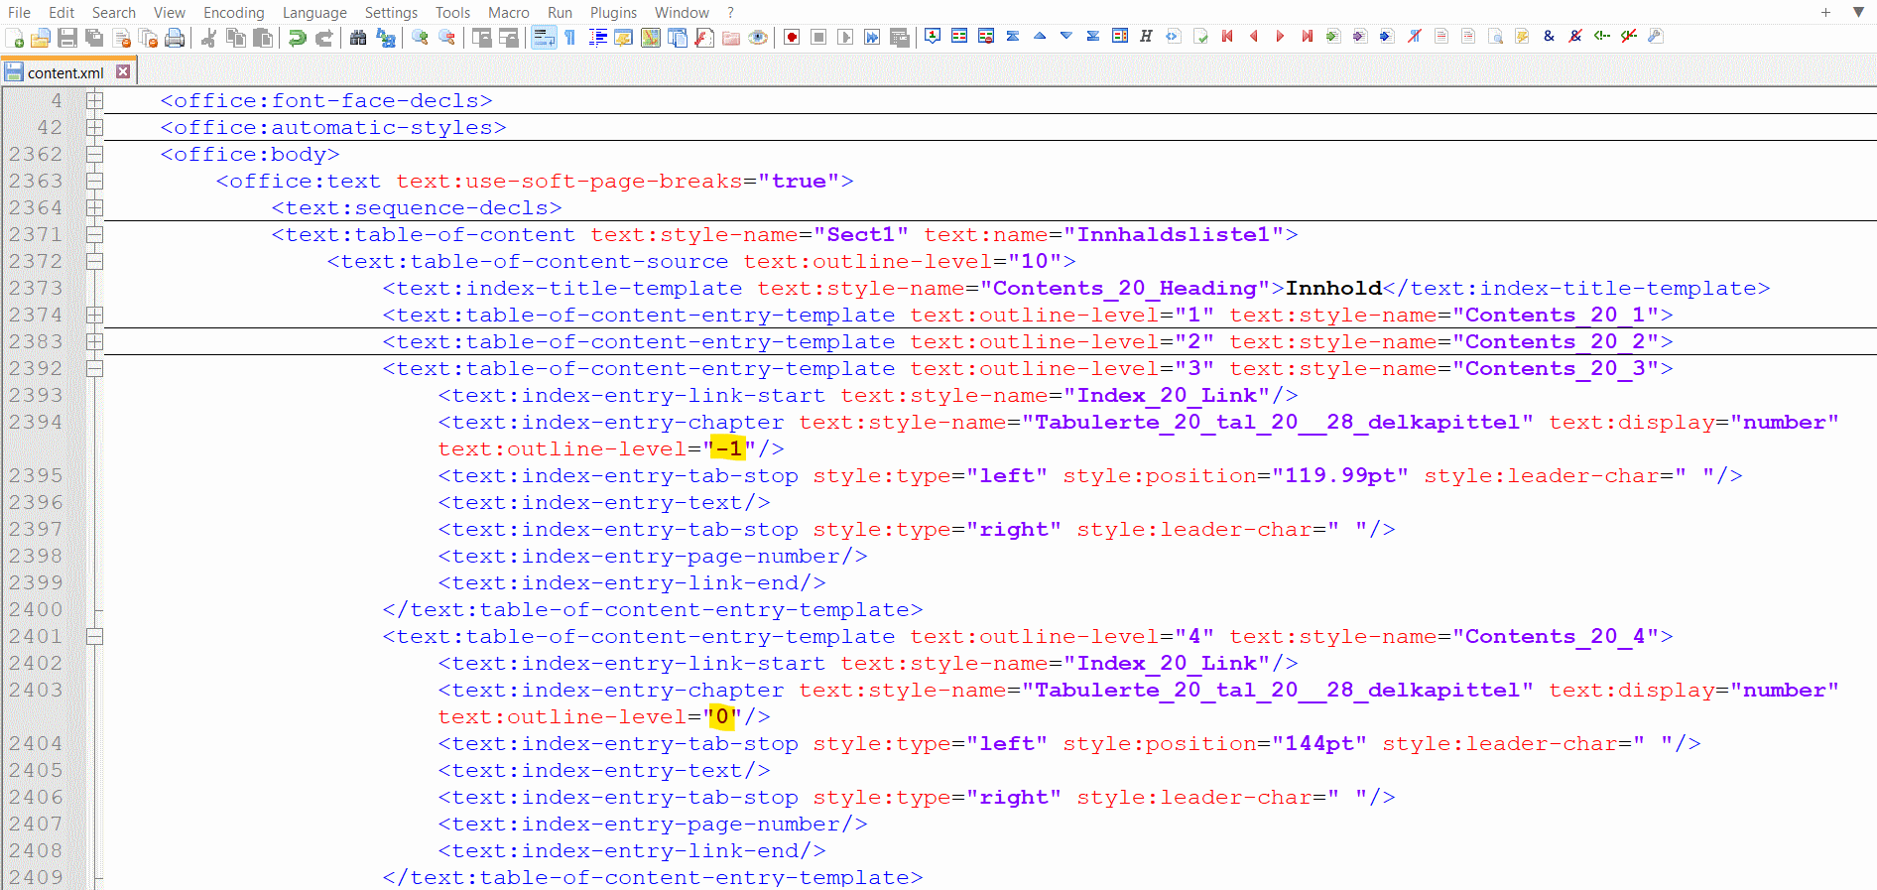Click the blue down triangle icon
Image resolution: width=1877 pixels, height=890 pixels.
pyautogui.click(x=1066, y=36)
